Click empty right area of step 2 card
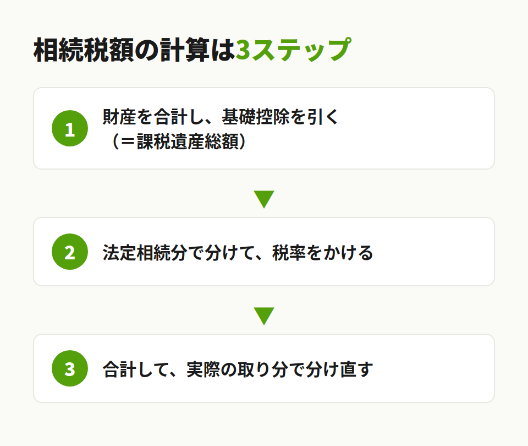 [435, 252]
